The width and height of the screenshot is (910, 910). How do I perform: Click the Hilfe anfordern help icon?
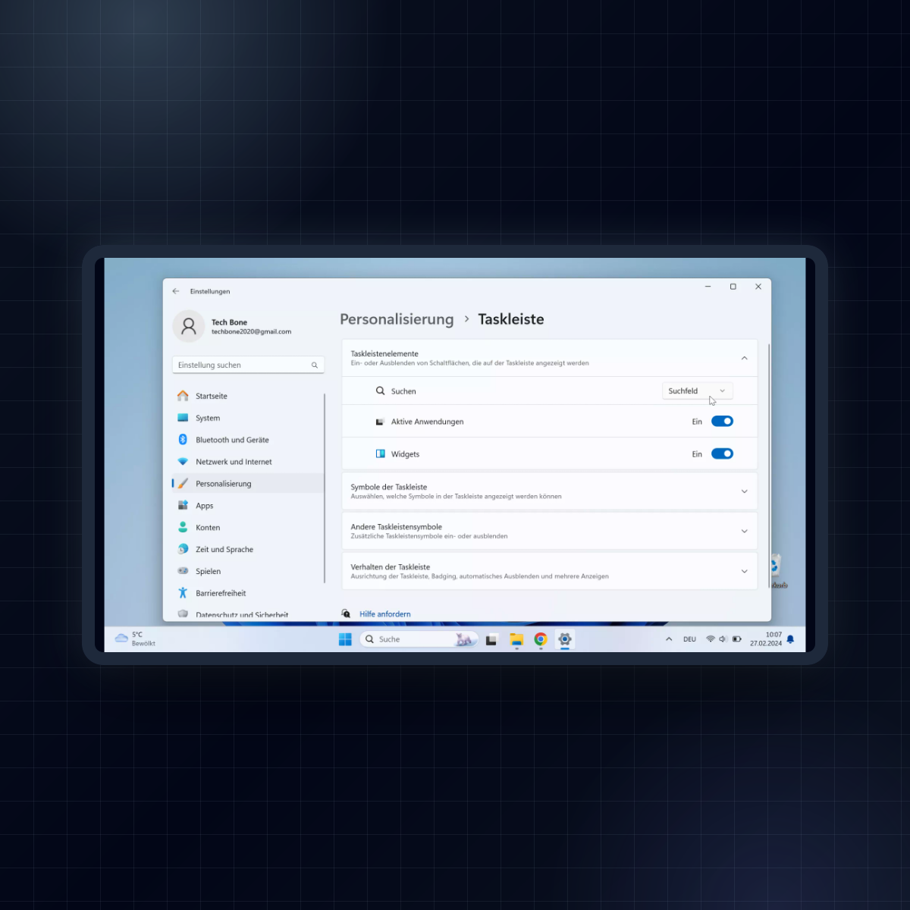point(346,613)
